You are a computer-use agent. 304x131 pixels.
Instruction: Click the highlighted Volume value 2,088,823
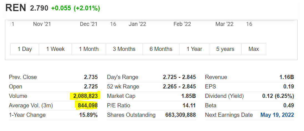click(85, 96)
